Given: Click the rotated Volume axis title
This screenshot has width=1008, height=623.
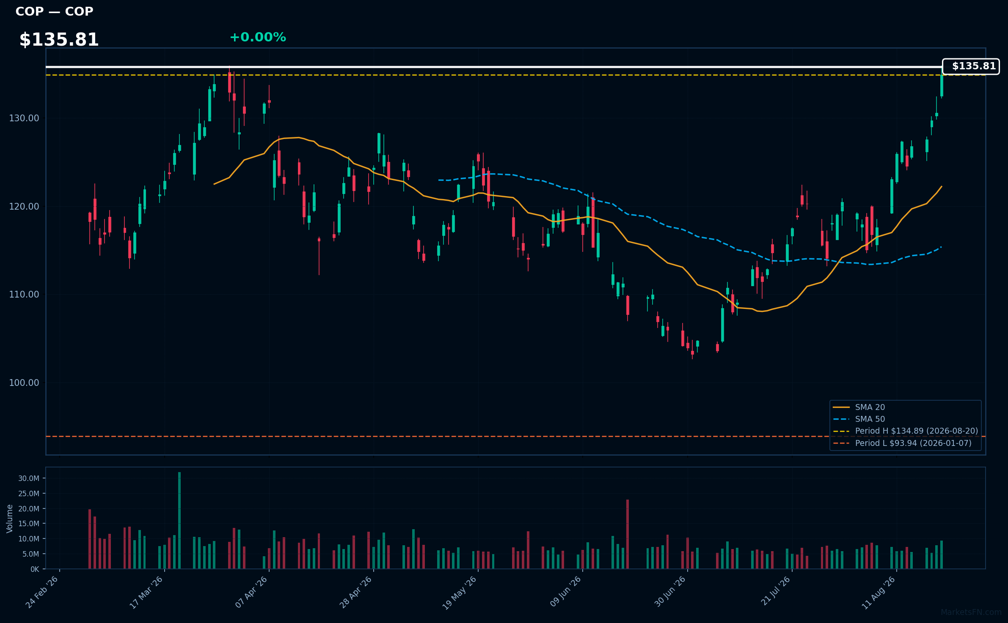Looking at the screenshot, I should [x=10, y=519].
